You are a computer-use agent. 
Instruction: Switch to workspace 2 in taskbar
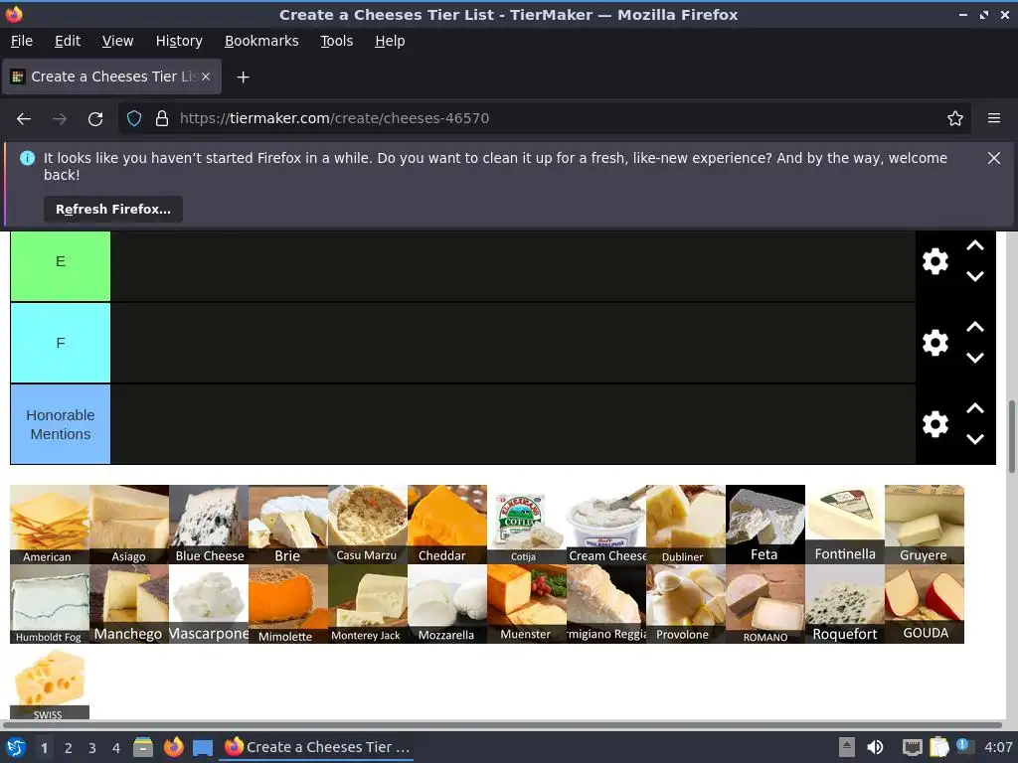click(x=69, y=748)
